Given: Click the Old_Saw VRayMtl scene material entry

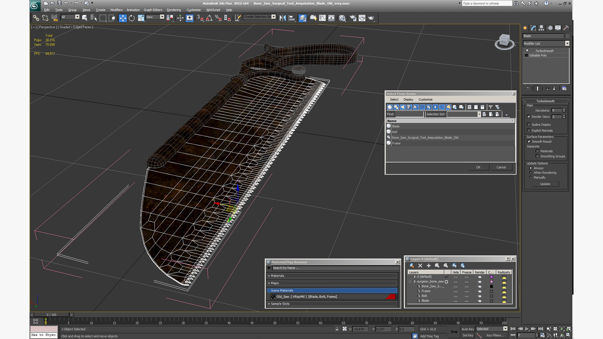Looking at the screenshot, I should (x=333, y=297).
